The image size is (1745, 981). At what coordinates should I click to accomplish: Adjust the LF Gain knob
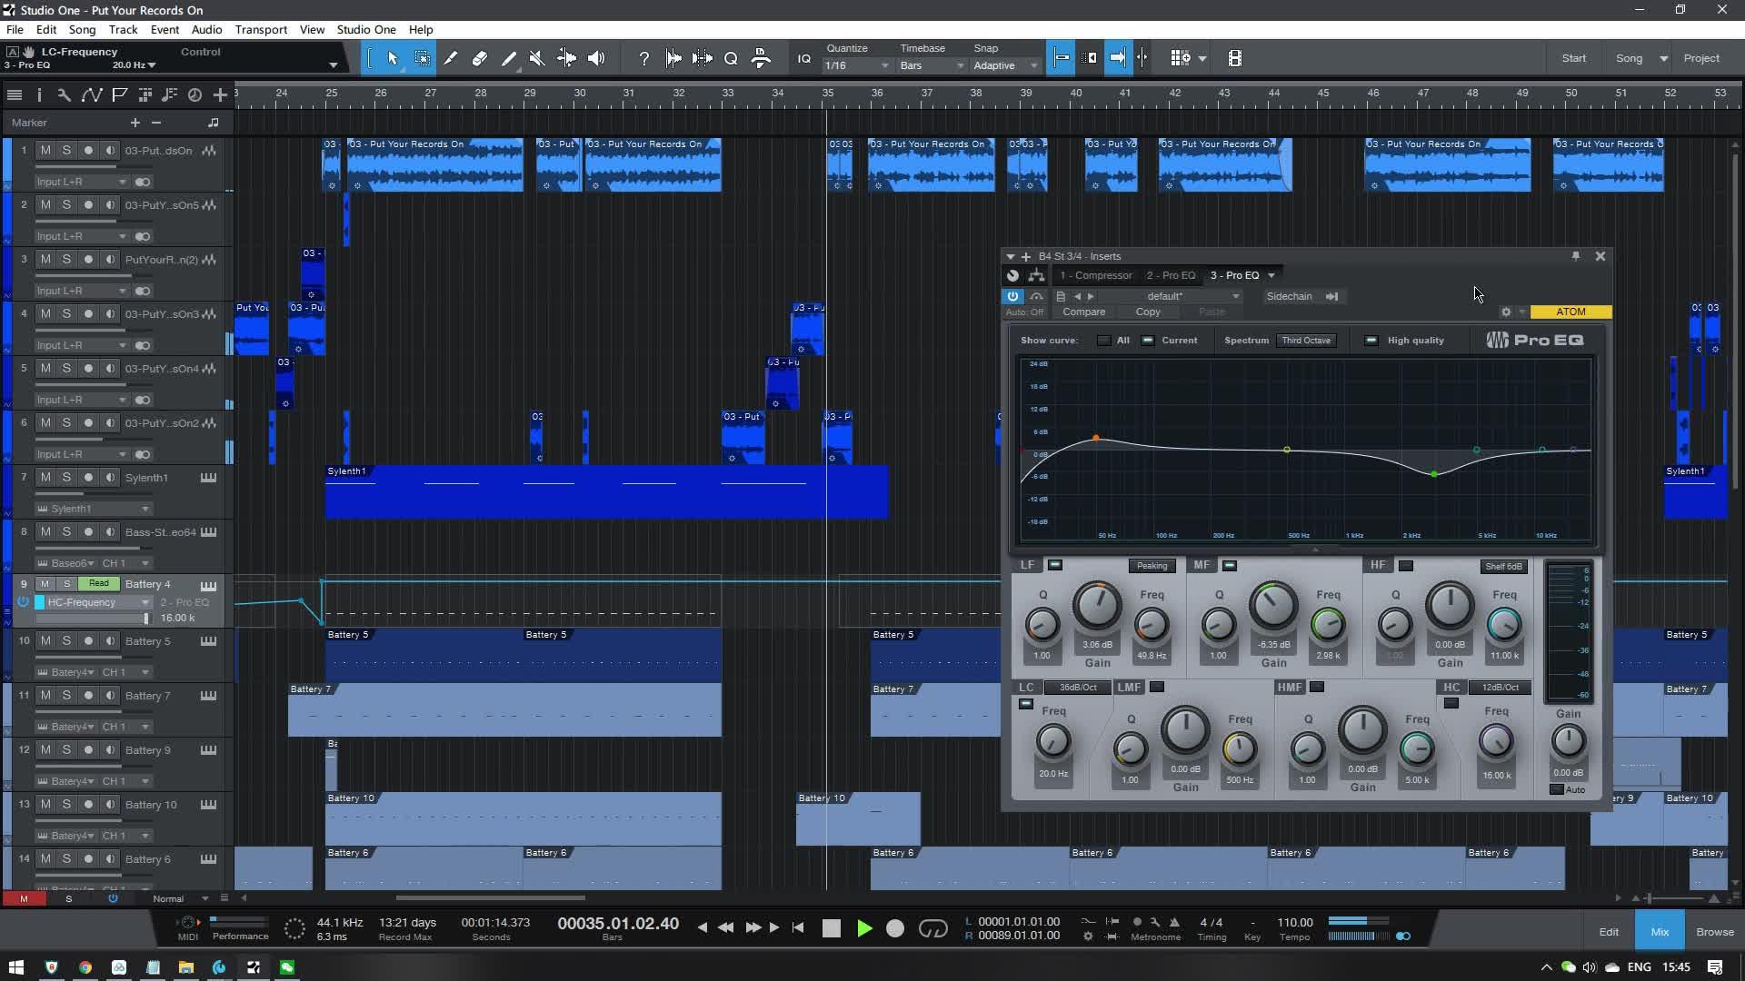(x=1097, y=606)
